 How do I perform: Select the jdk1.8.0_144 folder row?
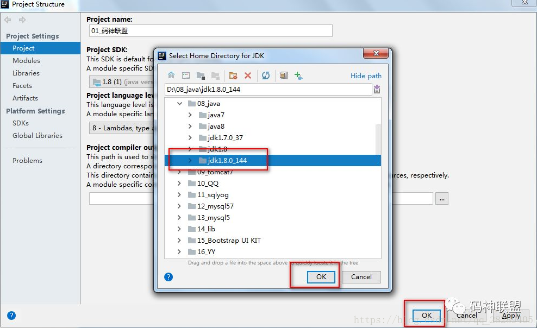(273, 160)
